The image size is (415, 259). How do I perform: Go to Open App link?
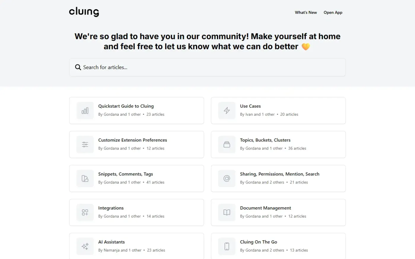pyautogui.click(x=333, y=12)
